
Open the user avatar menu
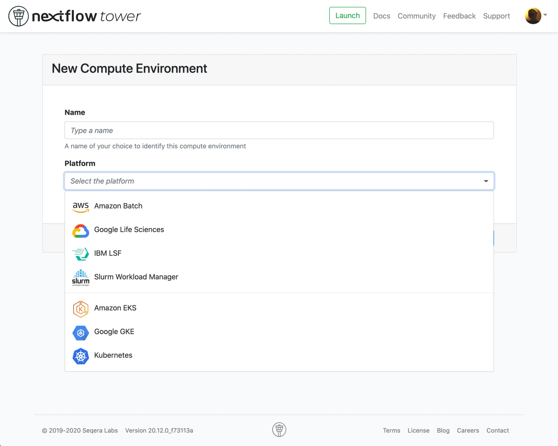point(536,16)
